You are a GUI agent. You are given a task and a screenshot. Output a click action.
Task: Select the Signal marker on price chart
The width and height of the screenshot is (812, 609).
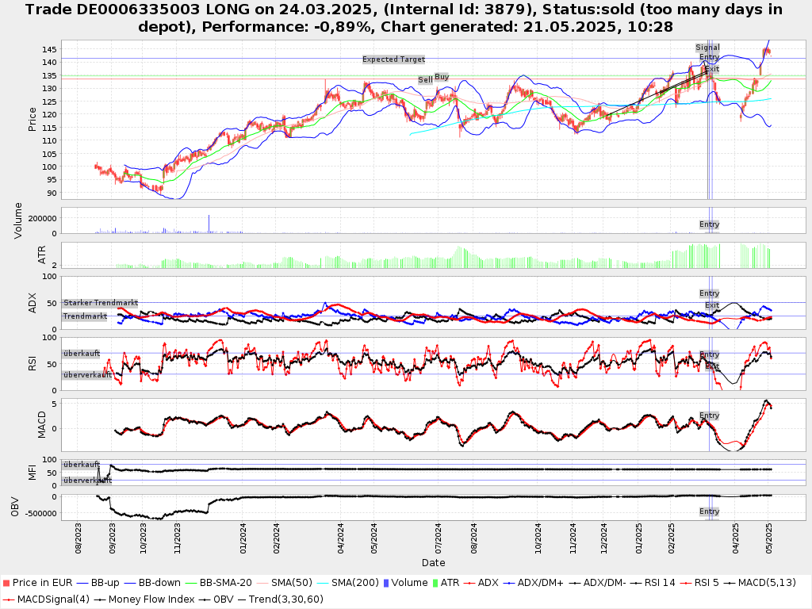click(x=707, y=48)
